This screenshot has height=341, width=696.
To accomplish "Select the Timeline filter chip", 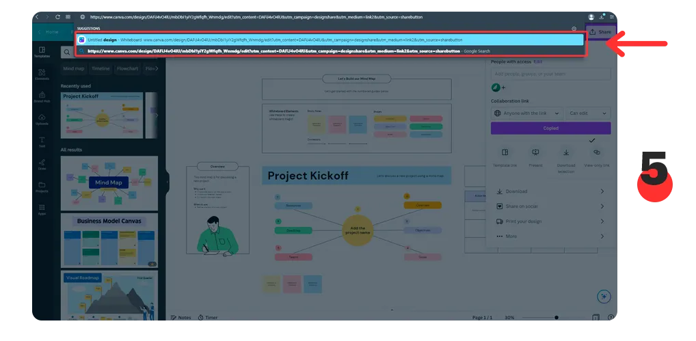I will (101, 69).
